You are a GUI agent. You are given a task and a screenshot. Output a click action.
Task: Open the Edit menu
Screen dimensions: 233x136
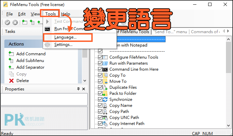pos(22,14)
